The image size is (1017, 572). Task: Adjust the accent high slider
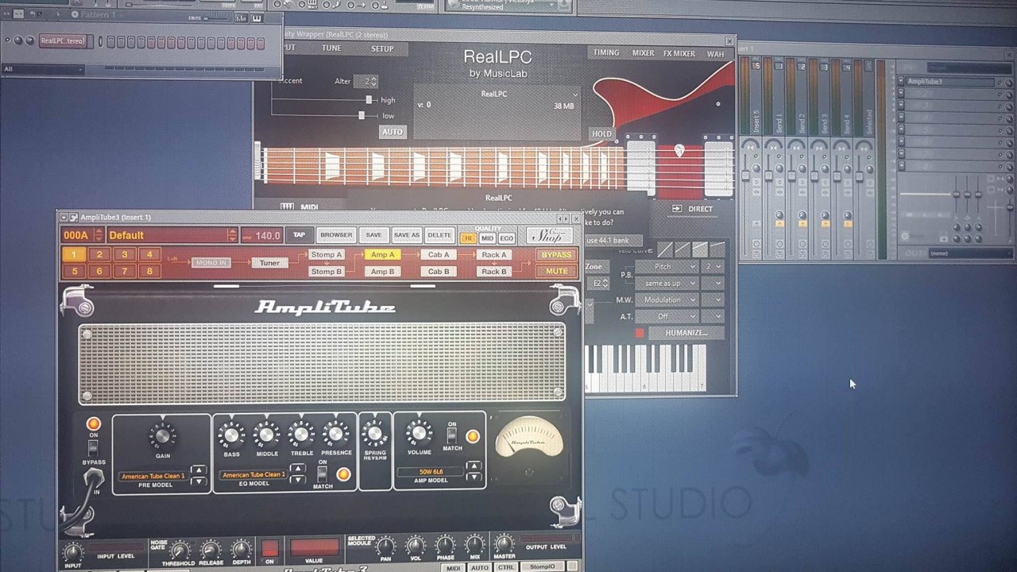tap(369, 100)
